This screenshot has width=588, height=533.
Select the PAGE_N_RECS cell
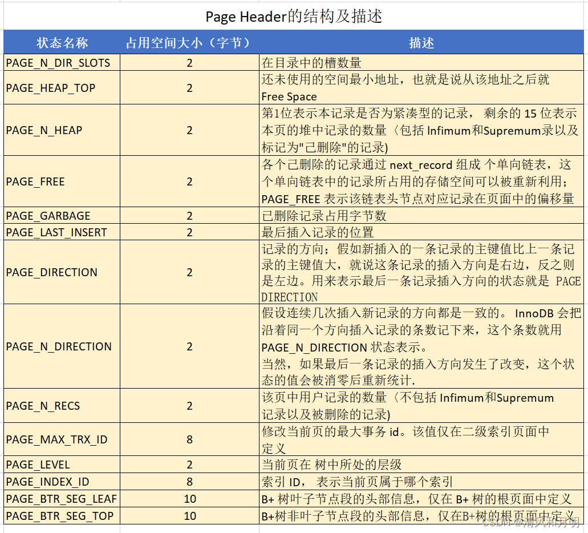point(62,406)
